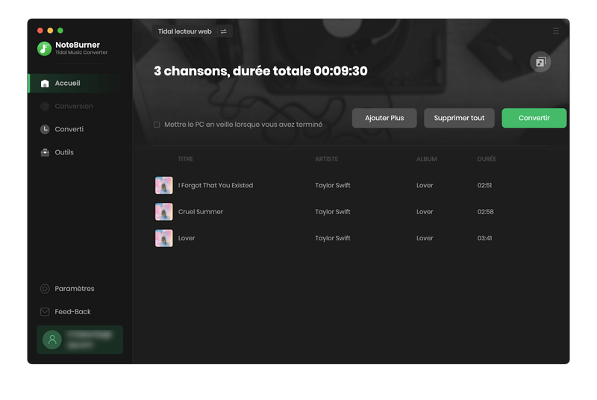Open the Outils toolbox icon
Image resolution: width=597 pixels, height=400 pixels.
coord(45,152)
